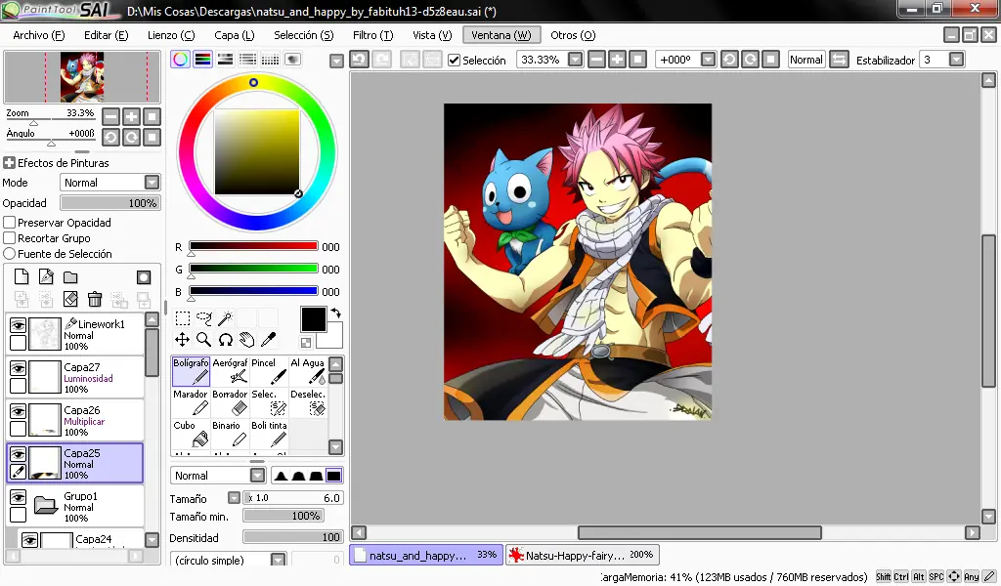Click the Normal view mode button
Viewport: 1001px width, 586px height.
click(806, 60)
